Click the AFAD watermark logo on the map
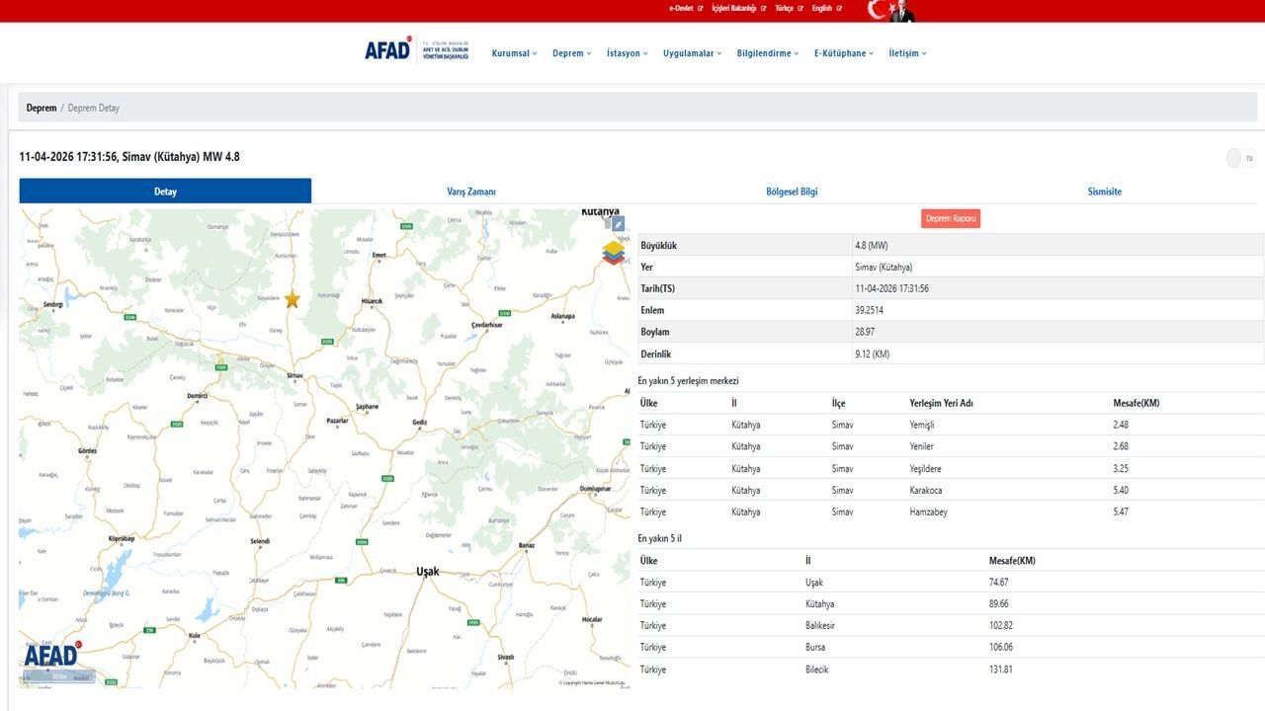Viewport: 1265px width, 711px height. point(51,655)
